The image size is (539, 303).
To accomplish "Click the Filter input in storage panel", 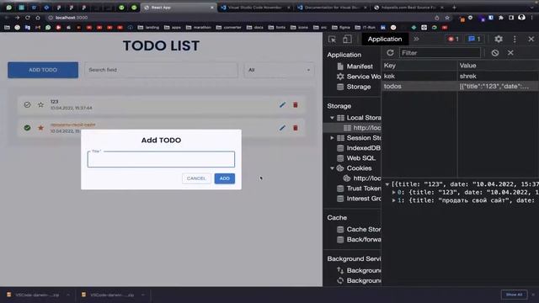I will pyautogui.click(x=440, y=53).
